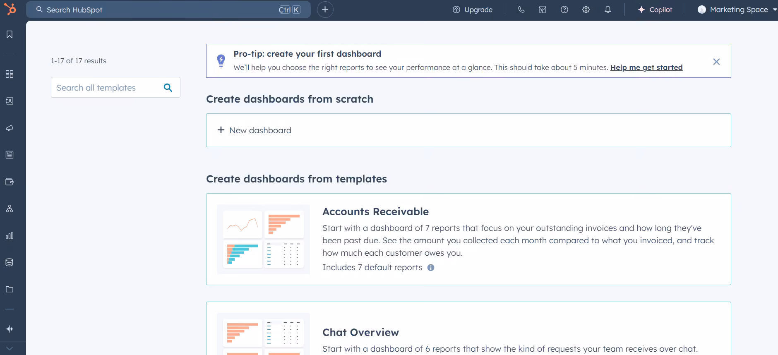
Task: Follow the Help me get started link
Action: click(x=646, y=67)
